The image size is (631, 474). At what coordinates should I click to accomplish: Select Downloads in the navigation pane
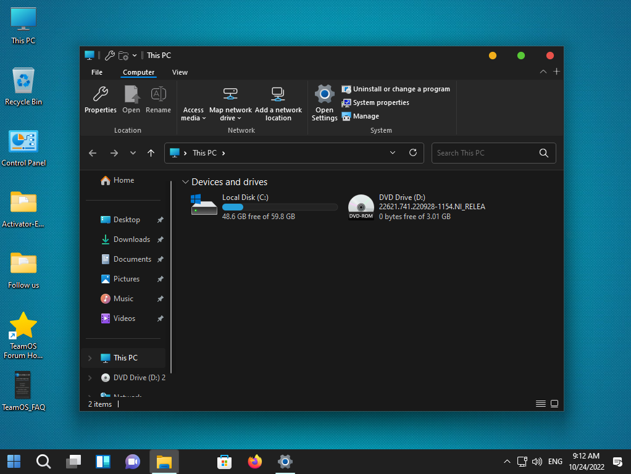click(132, 239)
